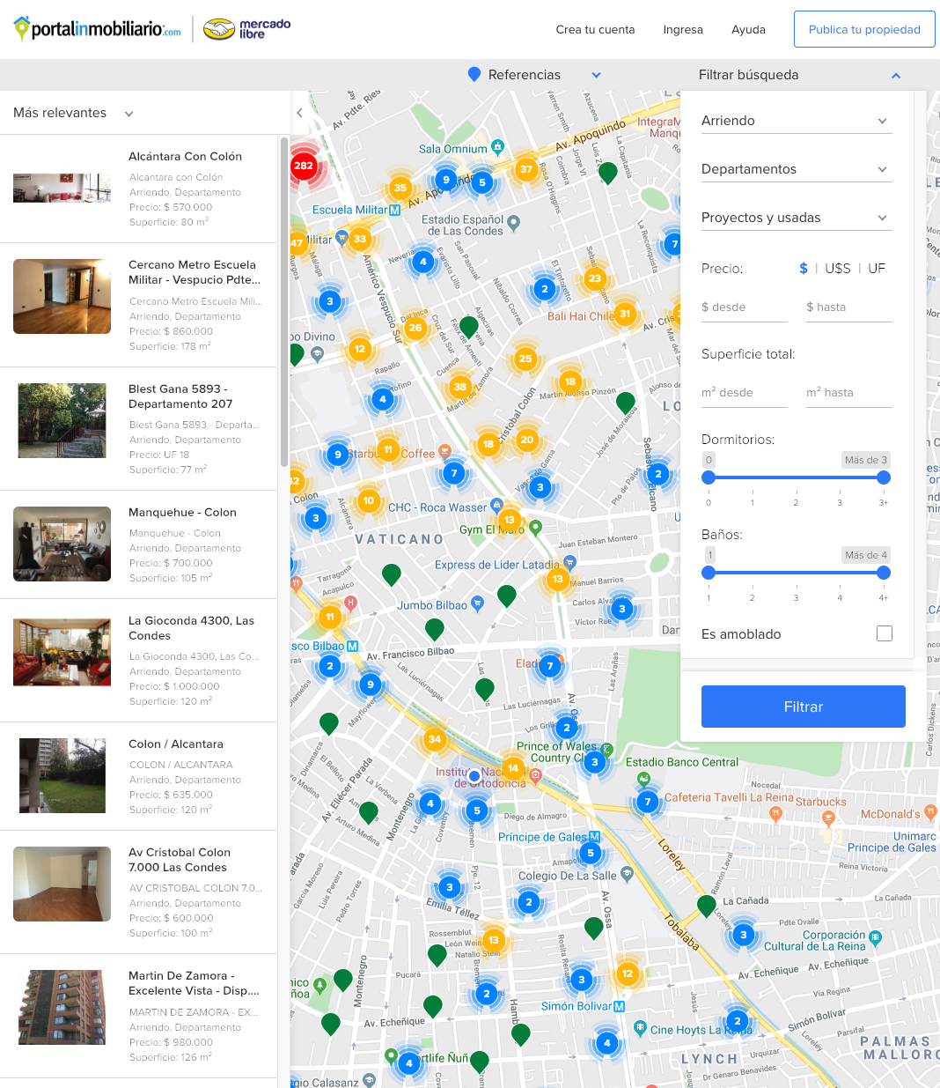Image resolution: width=940 pixels, height=1088 pixels.
Task: Click the blue Filtrar button
Action: [804, 707]
